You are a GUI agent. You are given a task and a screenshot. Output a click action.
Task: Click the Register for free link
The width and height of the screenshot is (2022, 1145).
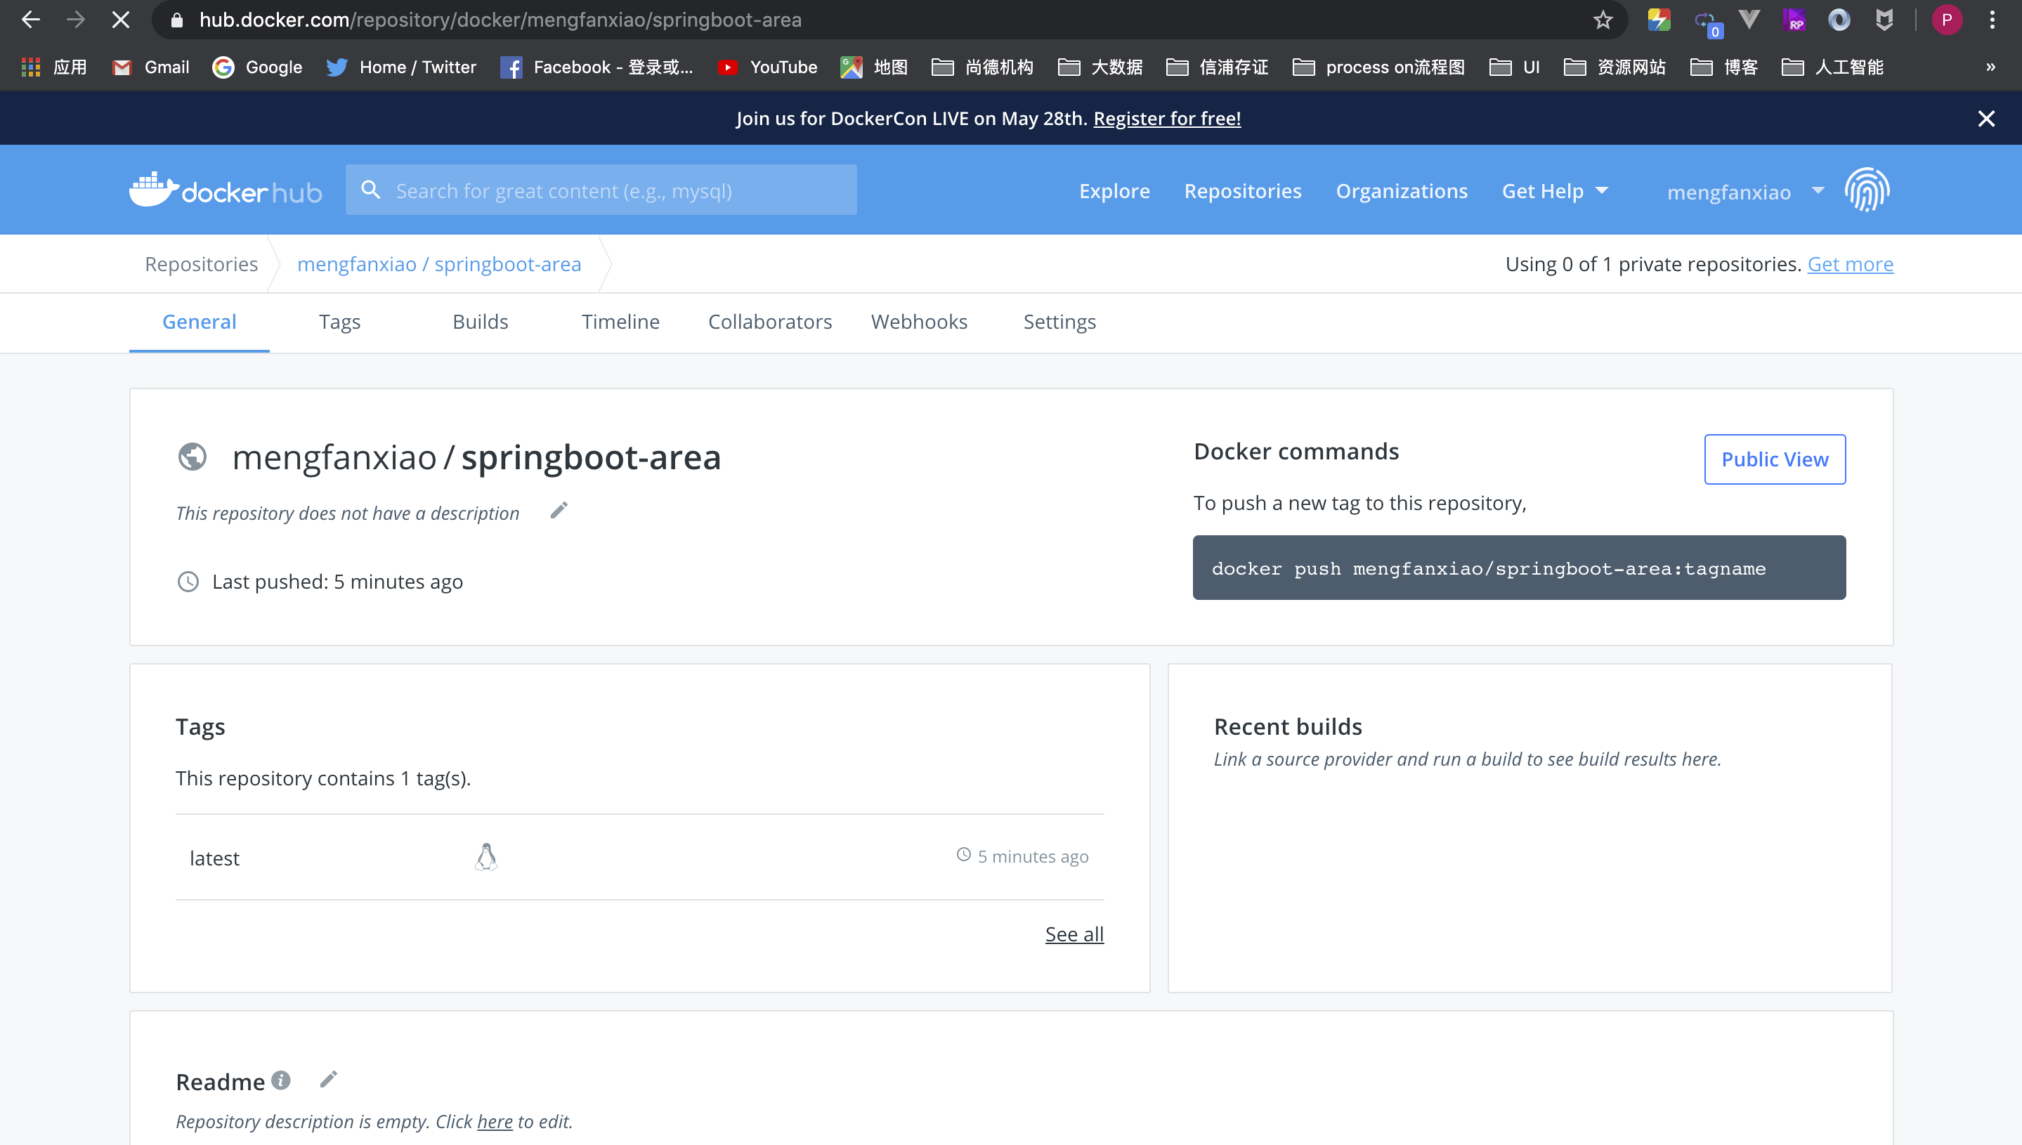click(x=1166, y=119)
